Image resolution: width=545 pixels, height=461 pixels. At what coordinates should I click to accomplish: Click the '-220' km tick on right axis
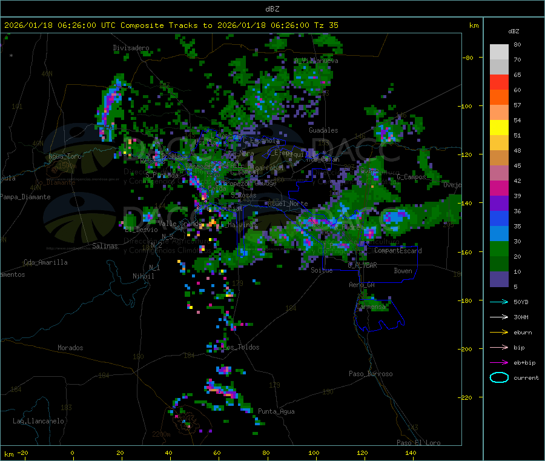click(x=466, y=397)
